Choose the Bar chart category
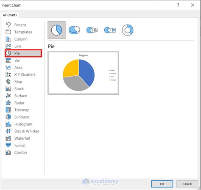The image size is (201, 190). pos(13,61)
